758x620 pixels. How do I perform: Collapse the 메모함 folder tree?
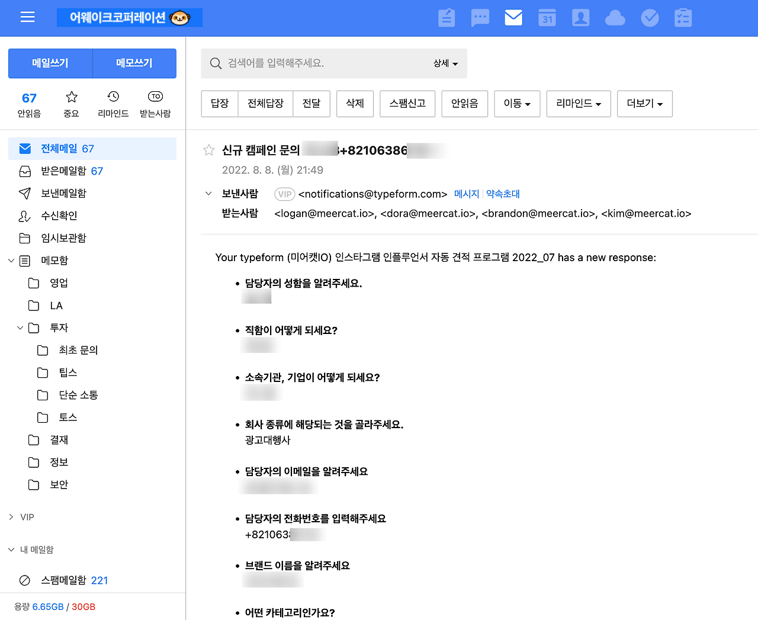11,261
